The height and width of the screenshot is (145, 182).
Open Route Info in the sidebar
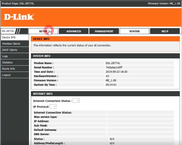[x=15, y=69]
